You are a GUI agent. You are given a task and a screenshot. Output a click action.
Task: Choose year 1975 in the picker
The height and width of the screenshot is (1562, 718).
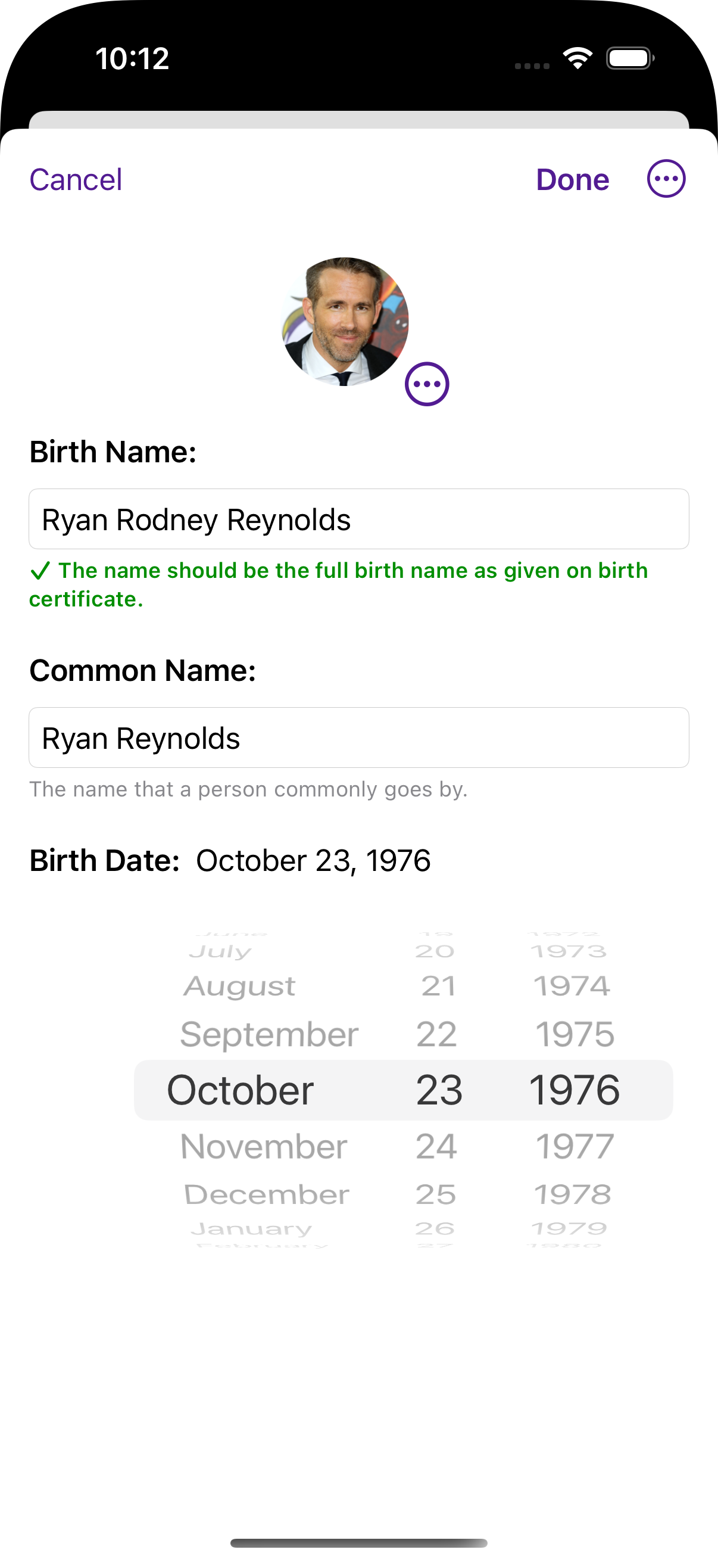pos(575,1034)
